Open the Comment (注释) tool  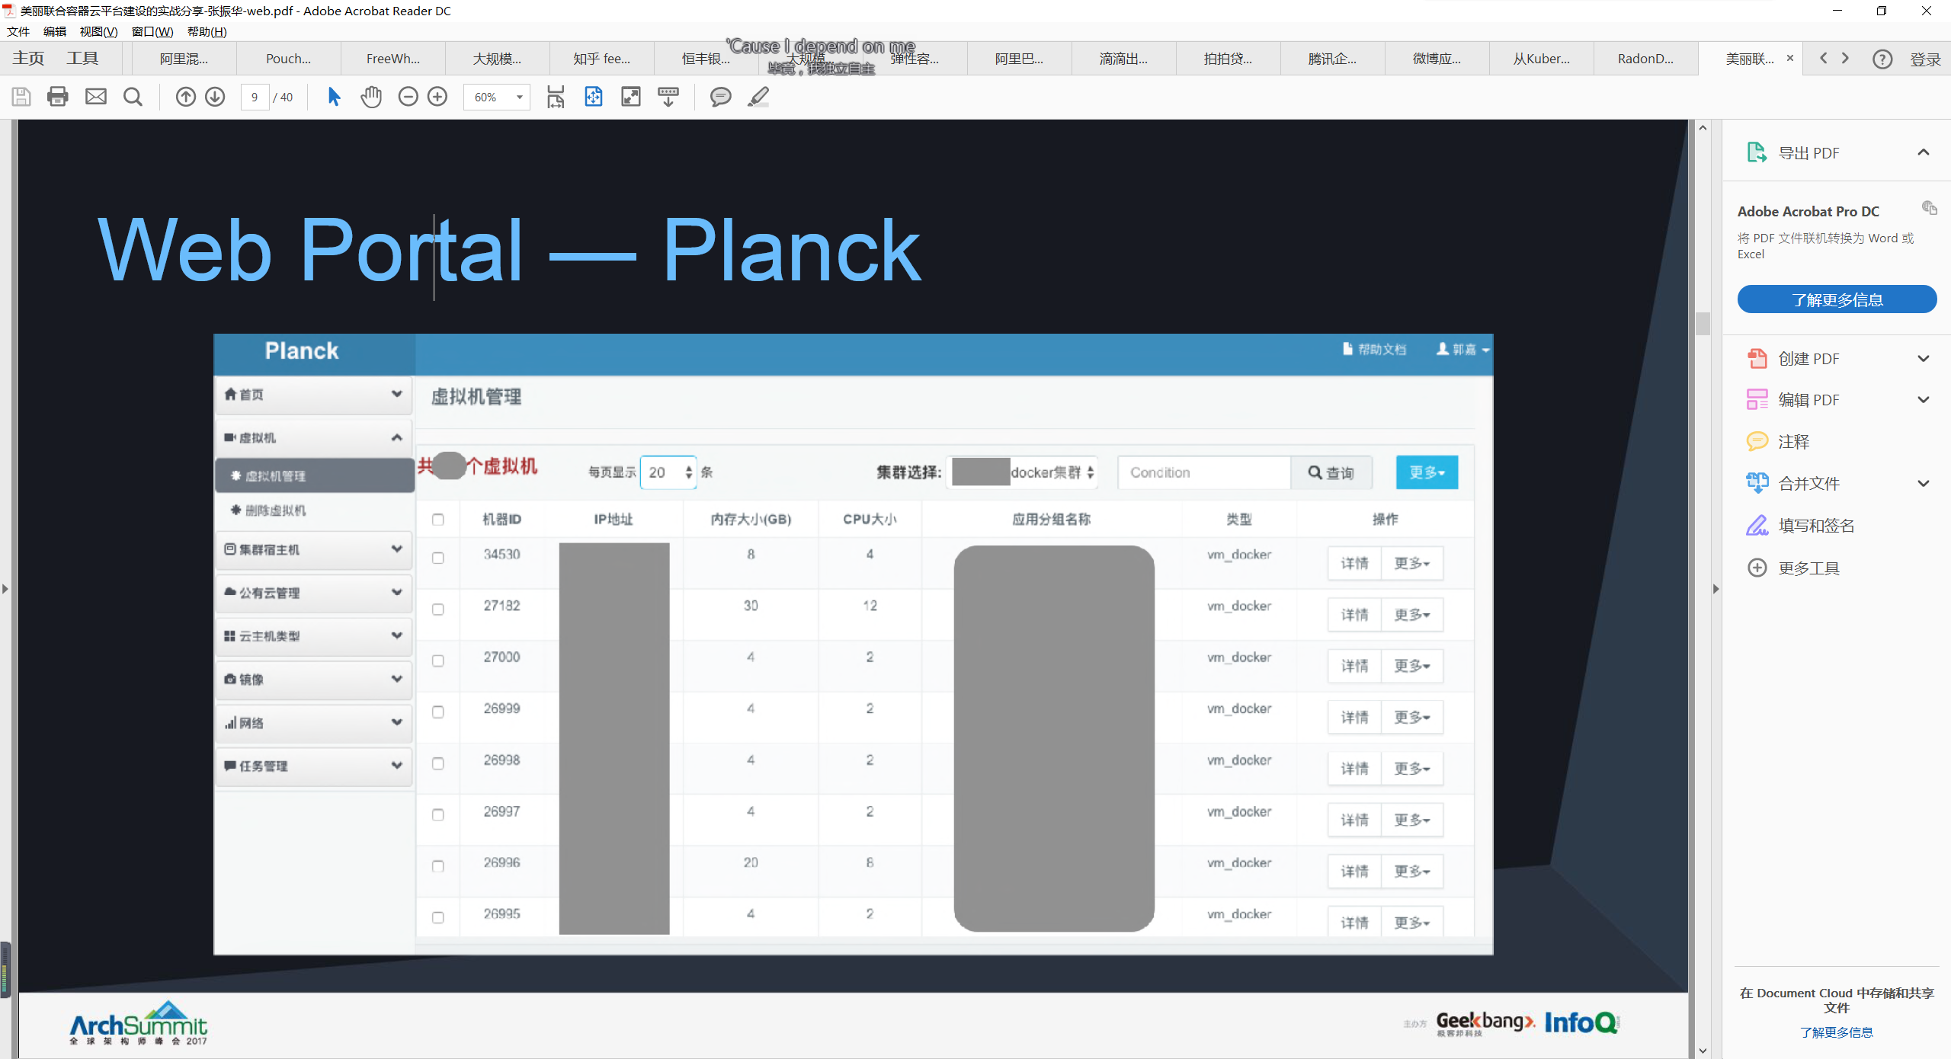coord(1778,441)
